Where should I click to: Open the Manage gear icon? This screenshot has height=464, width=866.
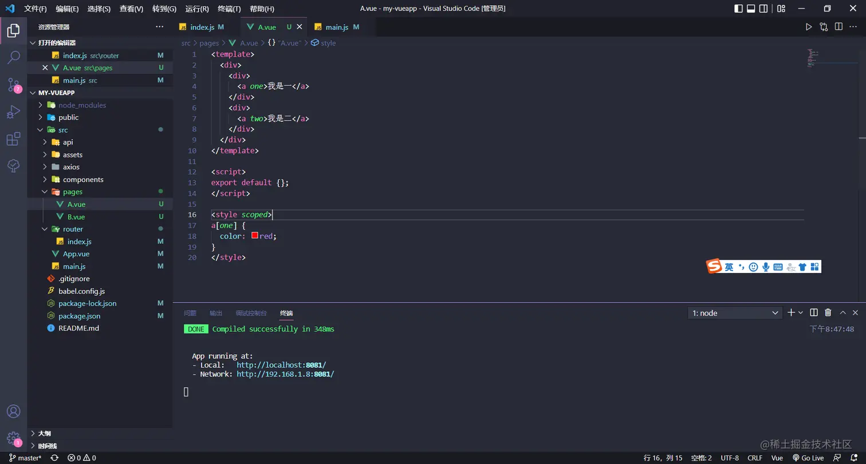click(x=13, y=439)
